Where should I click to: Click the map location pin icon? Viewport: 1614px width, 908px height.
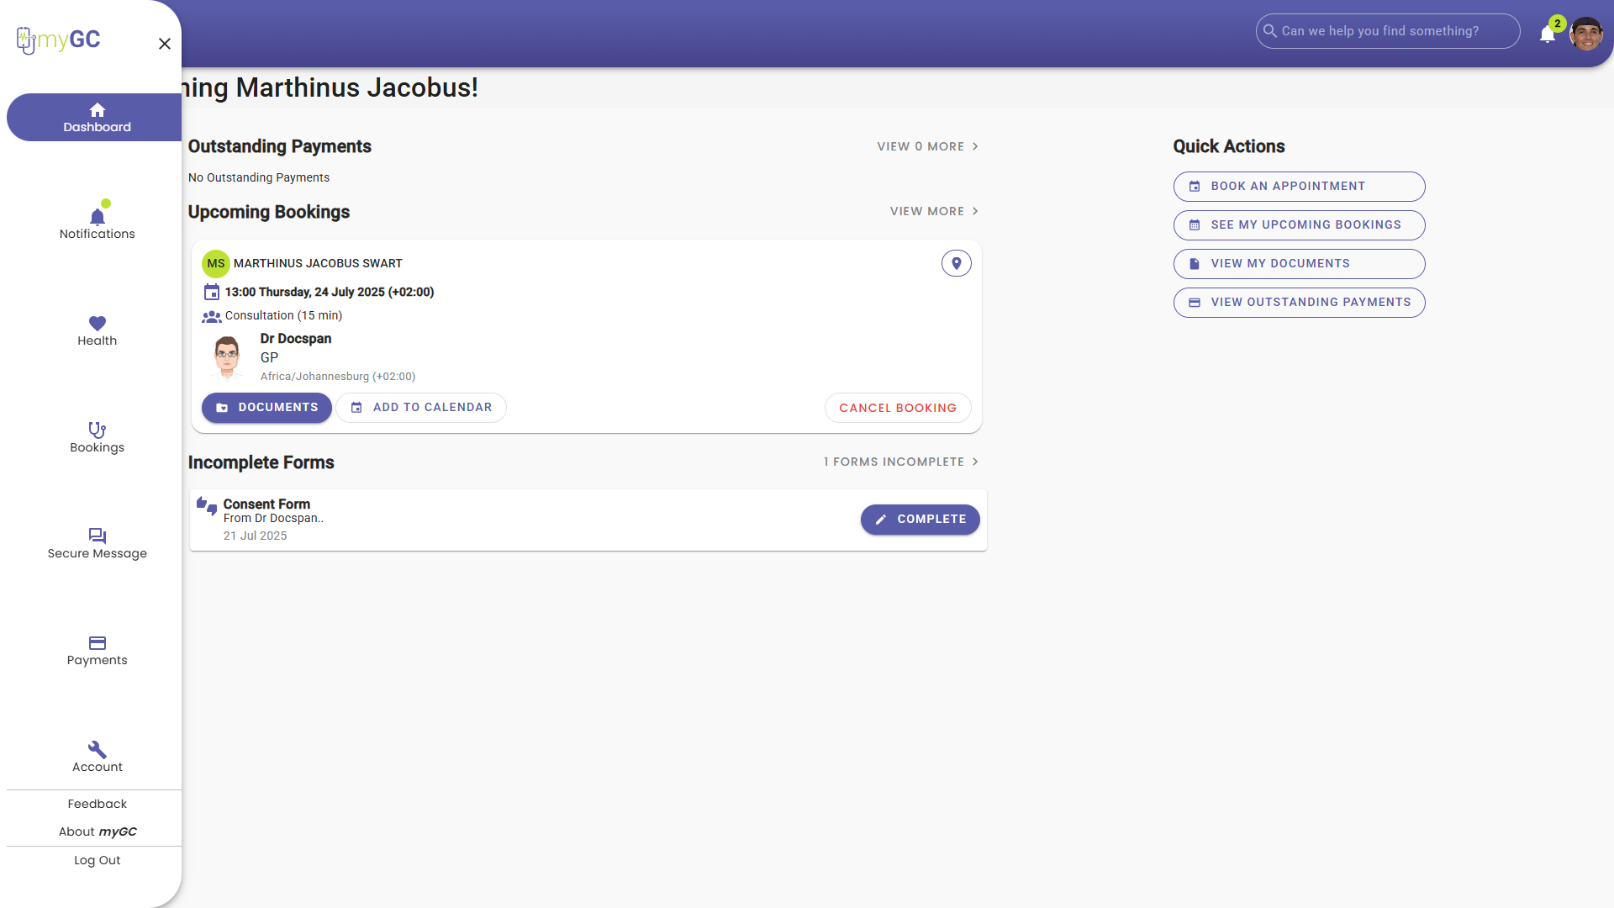956,263
